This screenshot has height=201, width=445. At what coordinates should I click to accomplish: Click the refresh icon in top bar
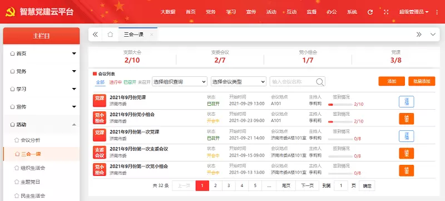pos(370,12)
